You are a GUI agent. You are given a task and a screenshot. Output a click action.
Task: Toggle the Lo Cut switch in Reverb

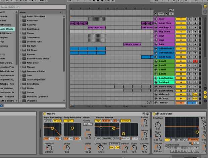point(48,121)
